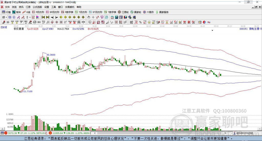Select the percent % tool
The width and height of the screenshot is (262, 141).
point(140,22)
